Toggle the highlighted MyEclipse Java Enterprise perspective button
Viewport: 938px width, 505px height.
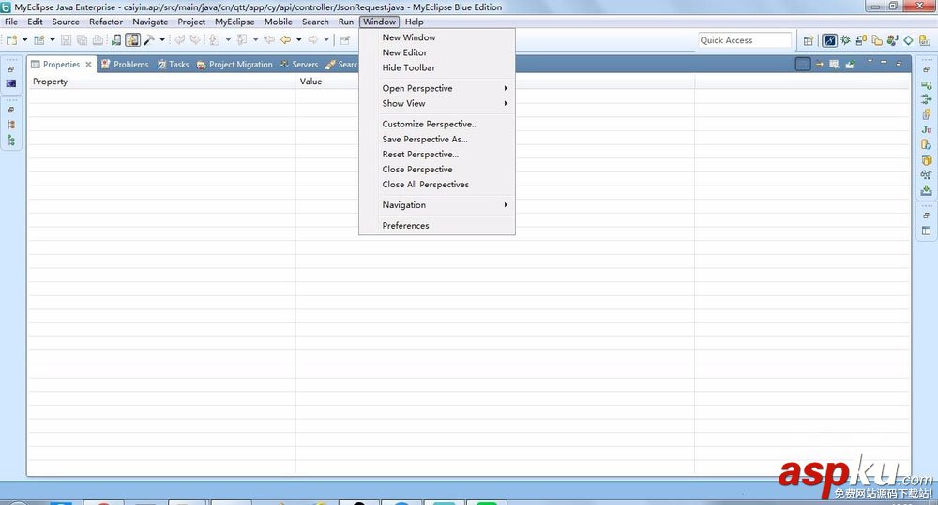point(830,40)
